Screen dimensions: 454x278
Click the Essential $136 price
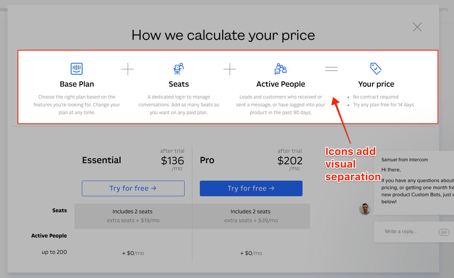[x=172, y=161]
